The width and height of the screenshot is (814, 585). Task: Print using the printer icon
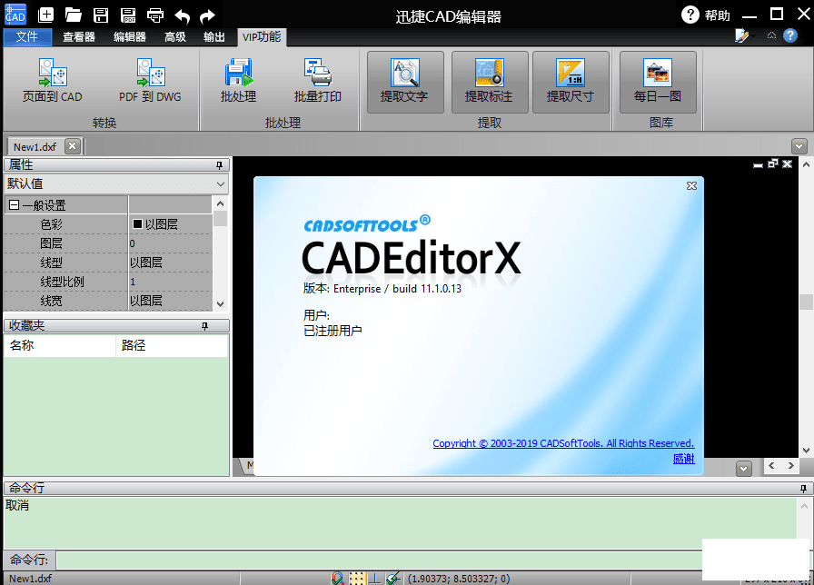tap(155, 15)
